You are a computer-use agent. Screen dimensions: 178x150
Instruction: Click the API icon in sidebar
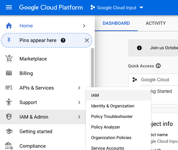pyautogui.click(x=9, y=88)
